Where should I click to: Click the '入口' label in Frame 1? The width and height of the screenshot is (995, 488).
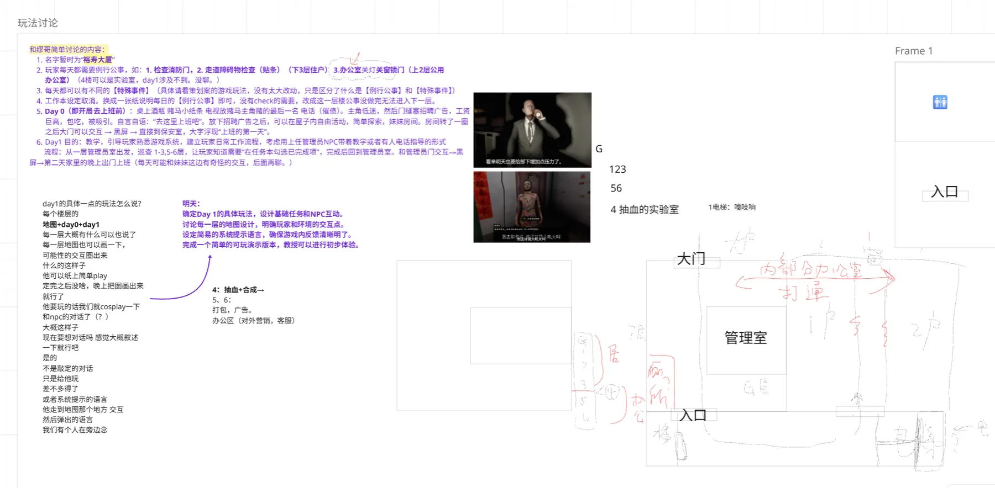[945, 192]
